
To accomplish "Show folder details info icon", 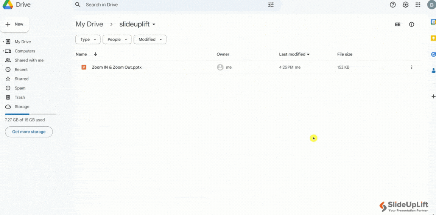I will tap(411, 25).
